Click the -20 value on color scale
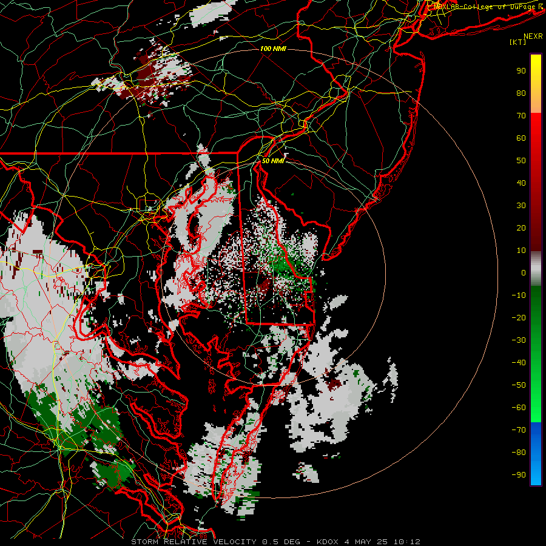This screenshot has height=546, width=546. [519, 317]
